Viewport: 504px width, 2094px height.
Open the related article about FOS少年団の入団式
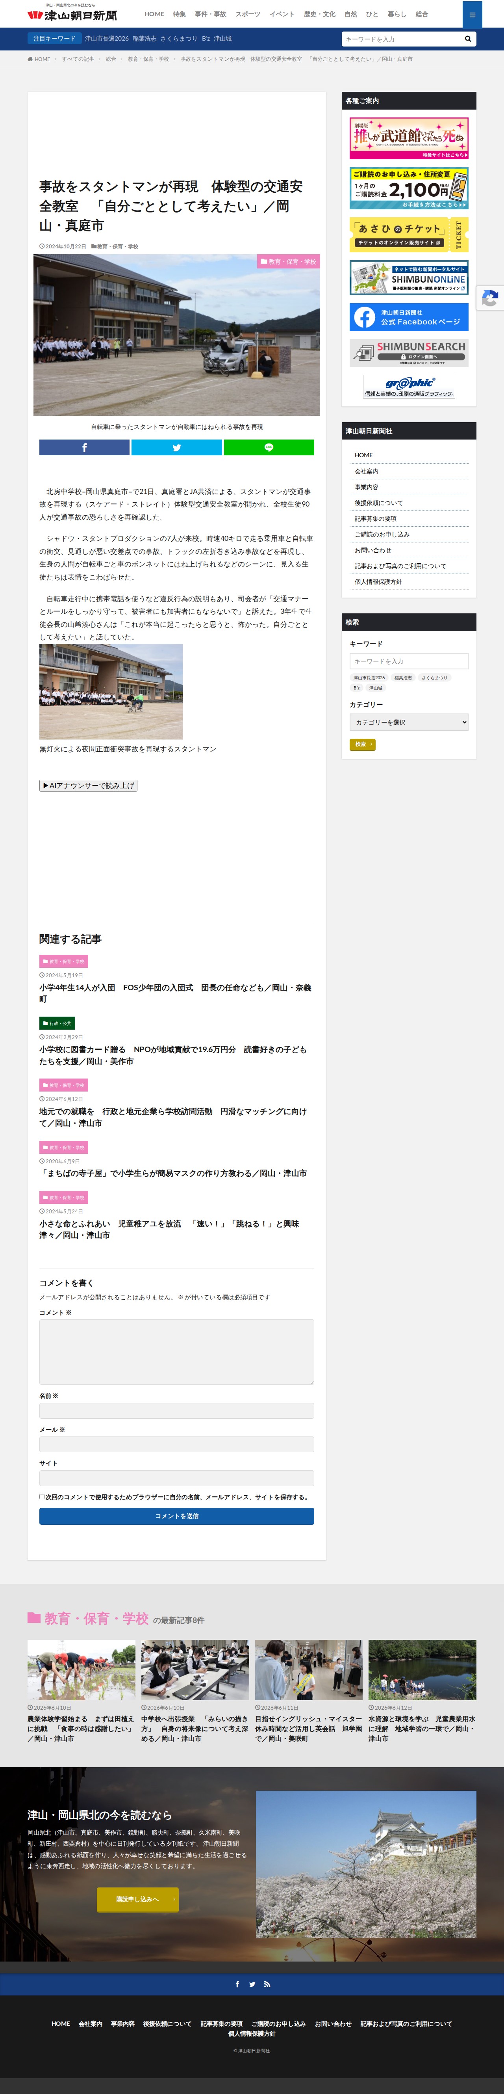pyautogui.click(x=175, y=993)
